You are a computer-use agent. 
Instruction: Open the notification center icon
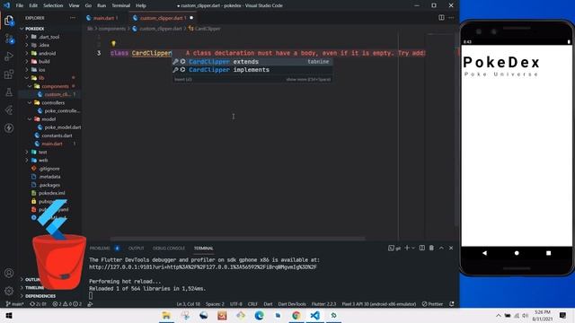(x=563, y=315)
